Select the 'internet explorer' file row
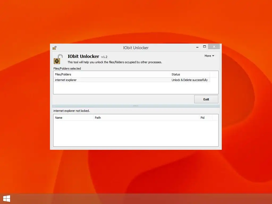The height and width of the screenshot is (204, 272). [132, 80]
